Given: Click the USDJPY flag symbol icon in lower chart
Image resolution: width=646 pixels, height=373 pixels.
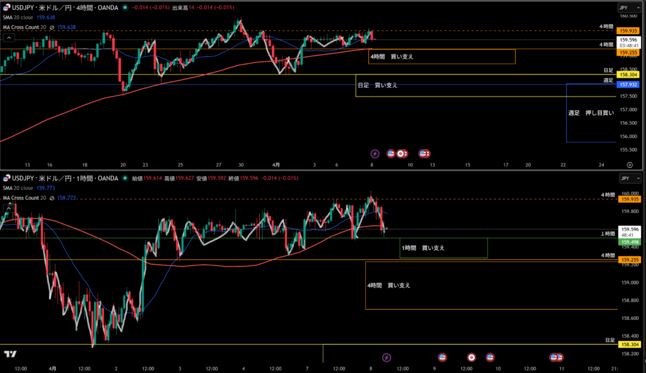Looking at the screenshot, I should point(6,178).
